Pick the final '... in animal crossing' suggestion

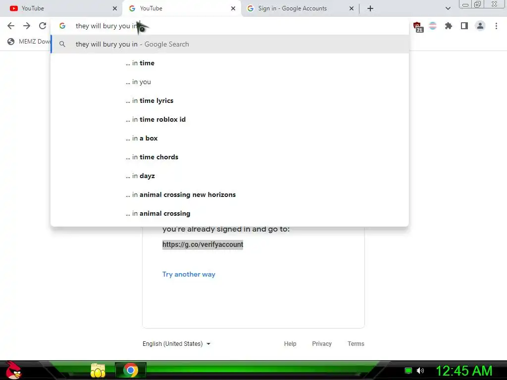(x=230, y=213)
